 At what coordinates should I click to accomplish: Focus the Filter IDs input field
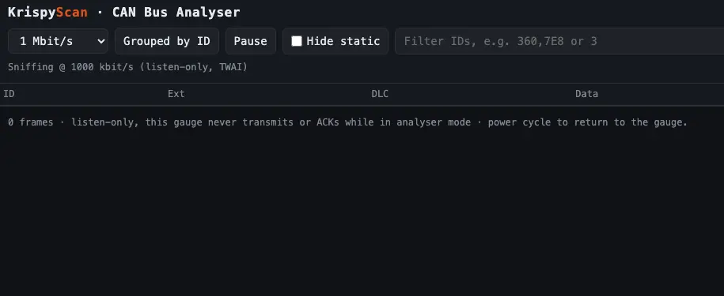[559, 41]
